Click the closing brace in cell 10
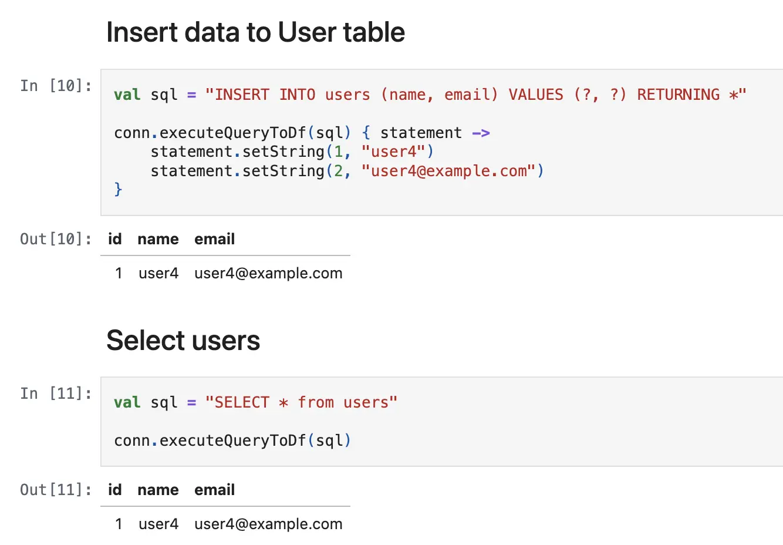 (118, 189)
